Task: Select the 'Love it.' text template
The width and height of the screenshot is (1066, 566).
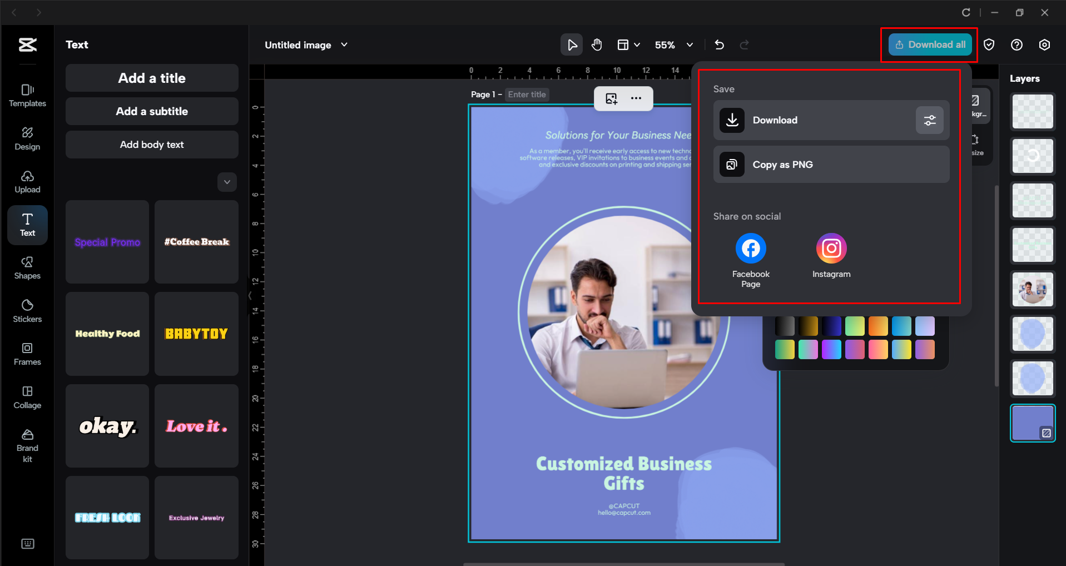Action: [196, 426]
